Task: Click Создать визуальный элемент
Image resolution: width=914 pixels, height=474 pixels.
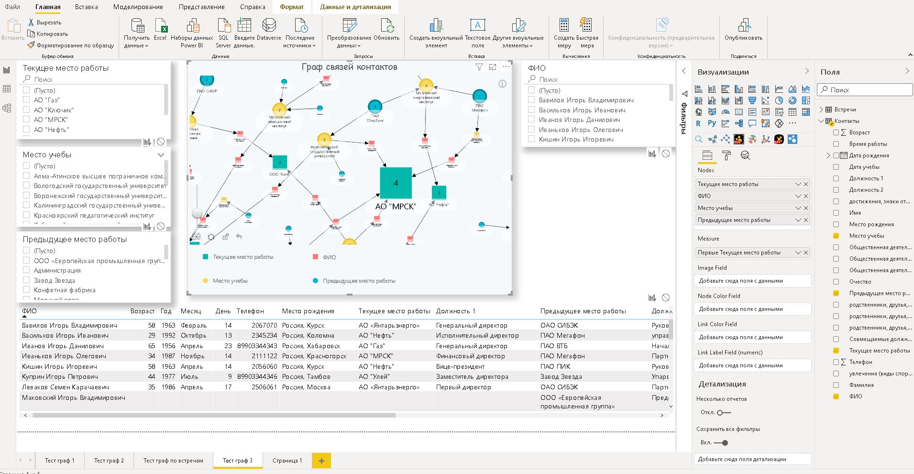Action: [x=436, y=33]
